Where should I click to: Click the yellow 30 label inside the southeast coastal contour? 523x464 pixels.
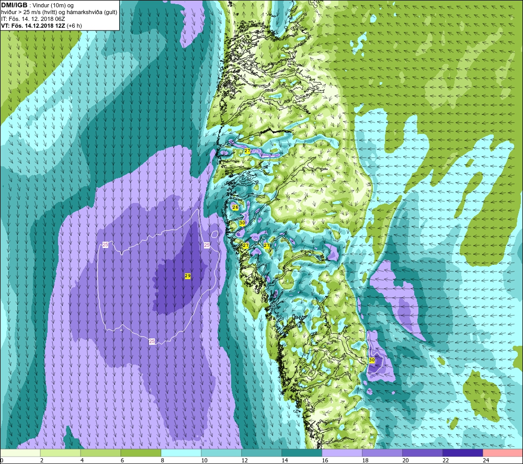coord(372,360)
